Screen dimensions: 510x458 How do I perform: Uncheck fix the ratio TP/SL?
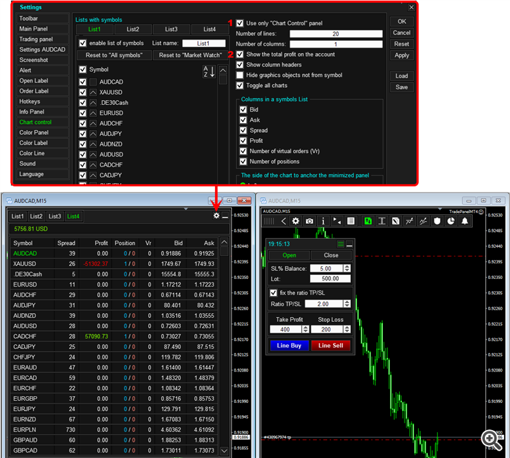pos(273,293)
